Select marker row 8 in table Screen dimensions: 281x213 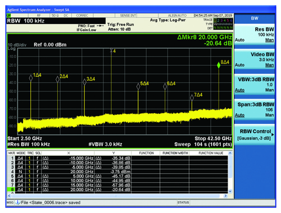[117, 189]
